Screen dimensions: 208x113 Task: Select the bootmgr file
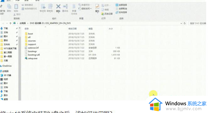(x=31, y=51)
